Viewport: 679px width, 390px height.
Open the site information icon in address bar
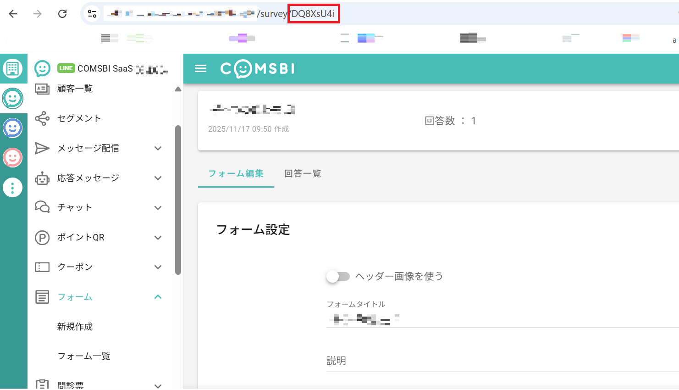(x=92, y=14)
